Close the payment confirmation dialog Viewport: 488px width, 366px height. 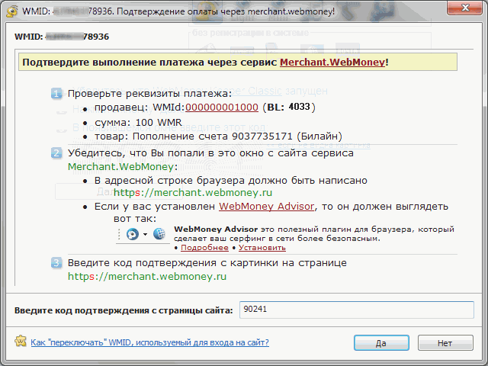click(465, 8)
